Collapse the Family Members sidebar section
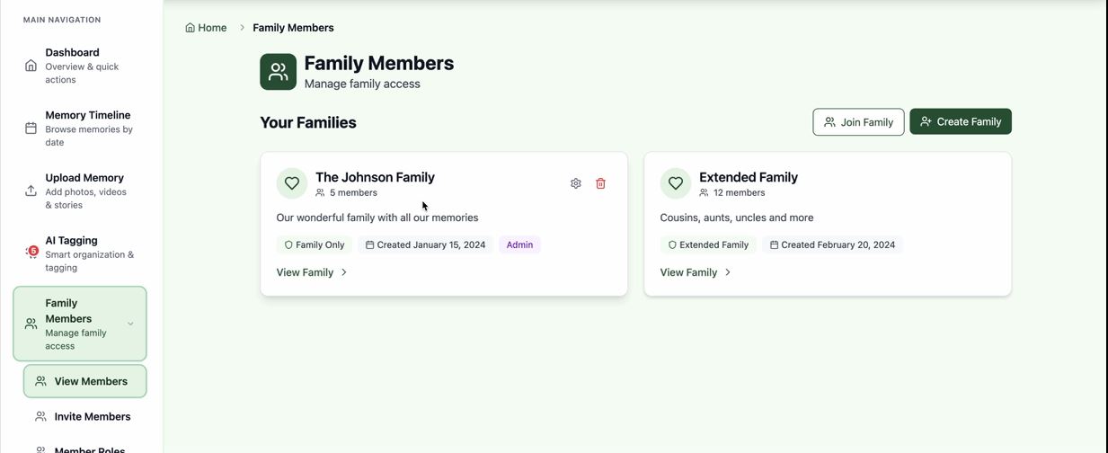1108x453 pixels. [130, 324]
